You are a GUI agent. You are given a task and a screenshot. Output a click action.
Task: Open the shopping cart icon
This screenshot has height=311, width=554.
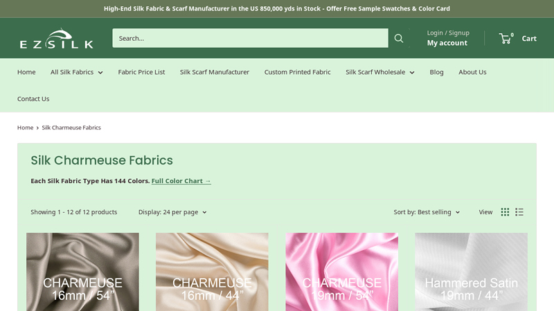(506, 39)
